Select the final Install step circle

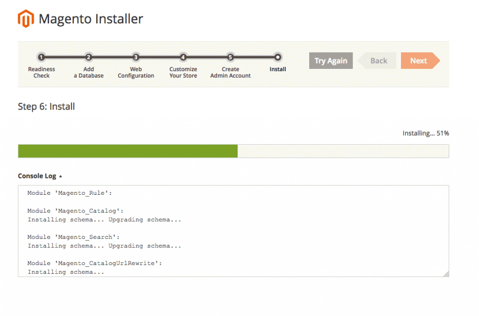277,57
